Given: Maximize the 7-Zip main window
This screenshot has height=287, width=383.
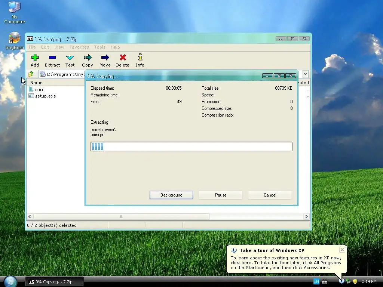Looking at the screenshot, I should coord(292,39).
